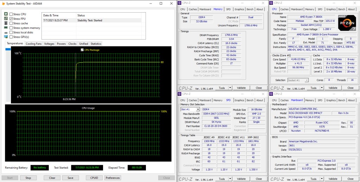Click the CPUID button
The image size is (360, 182).
click(95, 178)
